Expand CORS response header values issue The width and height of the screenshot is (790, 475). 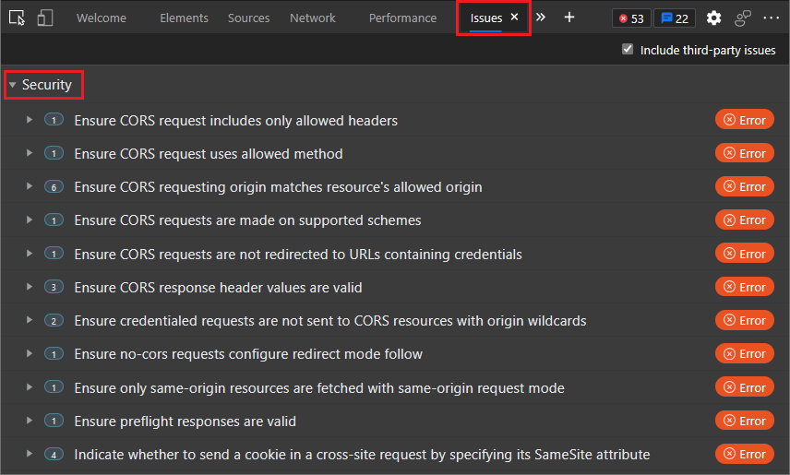(x=30, y=287)
